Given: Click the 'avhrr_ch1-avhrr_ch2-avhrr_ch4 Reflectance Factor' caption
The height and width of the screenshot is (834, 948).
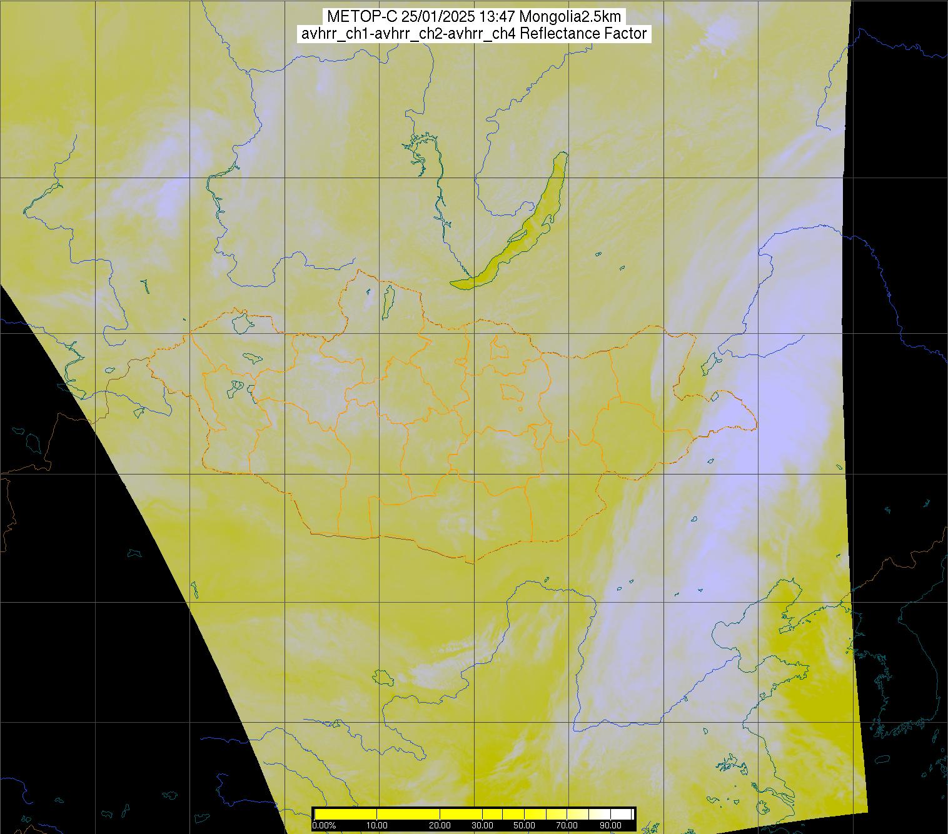Looking at the screenshot, I should [x=474, y=34].
